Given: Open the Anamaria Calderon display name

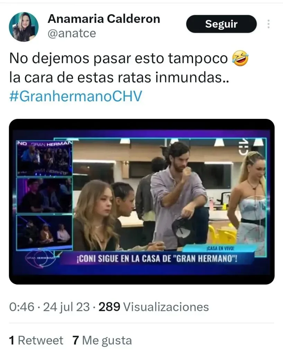Looking at the screenshot, I should (x=104, y=19).
